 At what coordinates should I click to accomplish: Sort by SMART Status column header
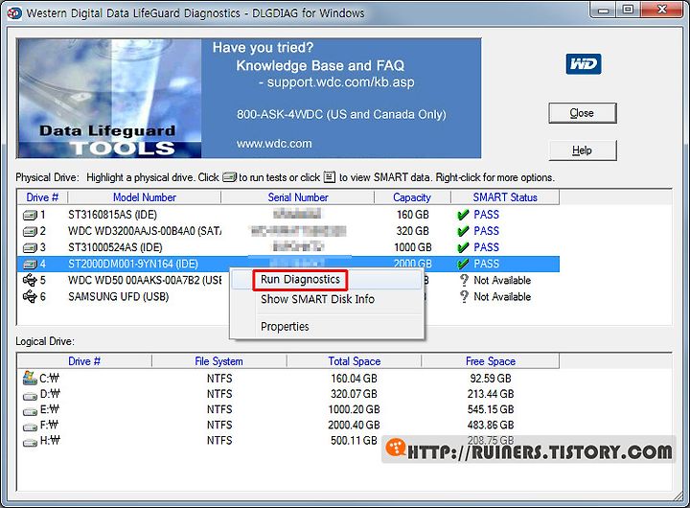[x=505, y=197]
